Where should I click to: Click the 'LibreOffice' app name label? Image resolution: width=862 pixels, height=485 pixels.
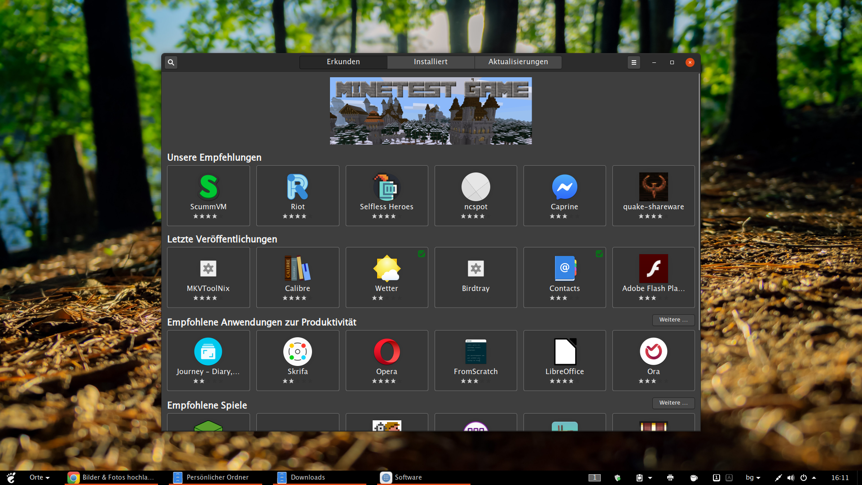click(x=565, y=372)
